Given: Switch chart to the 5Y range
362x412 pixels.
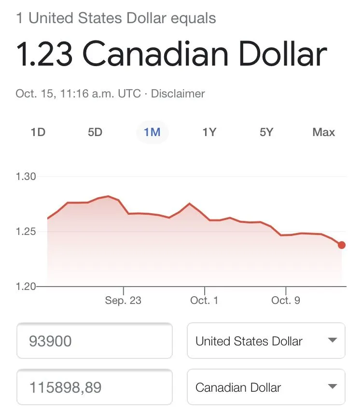Looking at the screenshot, I should [266, 132].
